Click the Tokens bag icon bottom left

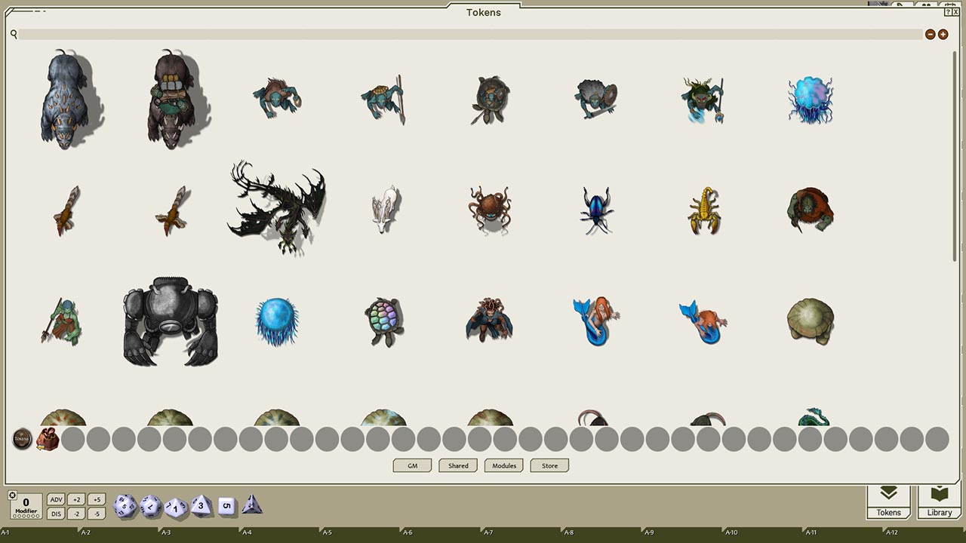(22, 438)
